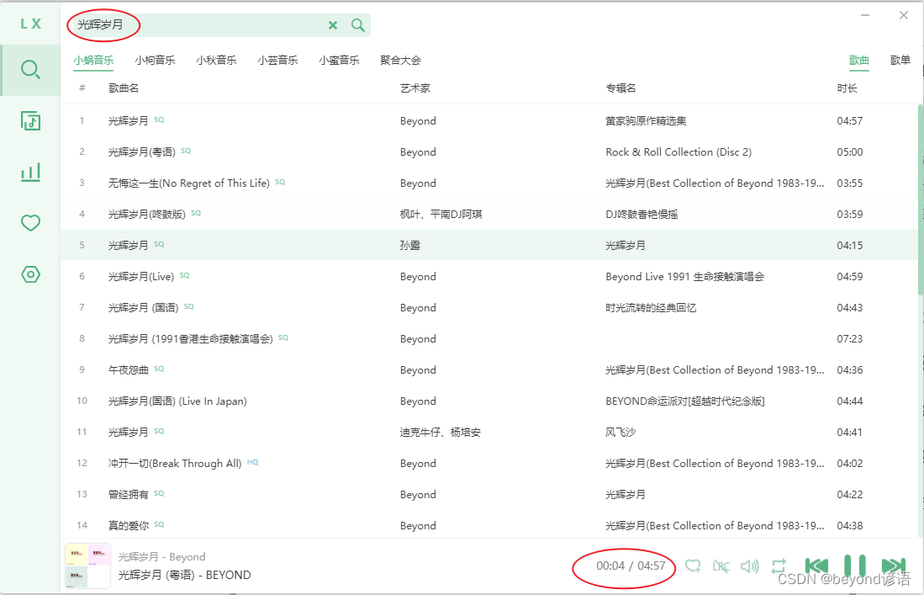Switch to 小秋音乐 source tab
Screen dimensions: 924x595
click(216, 60)
